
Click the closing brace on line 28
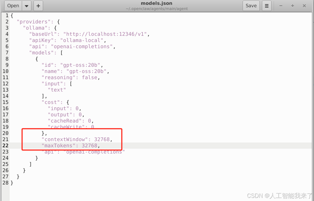12,183
